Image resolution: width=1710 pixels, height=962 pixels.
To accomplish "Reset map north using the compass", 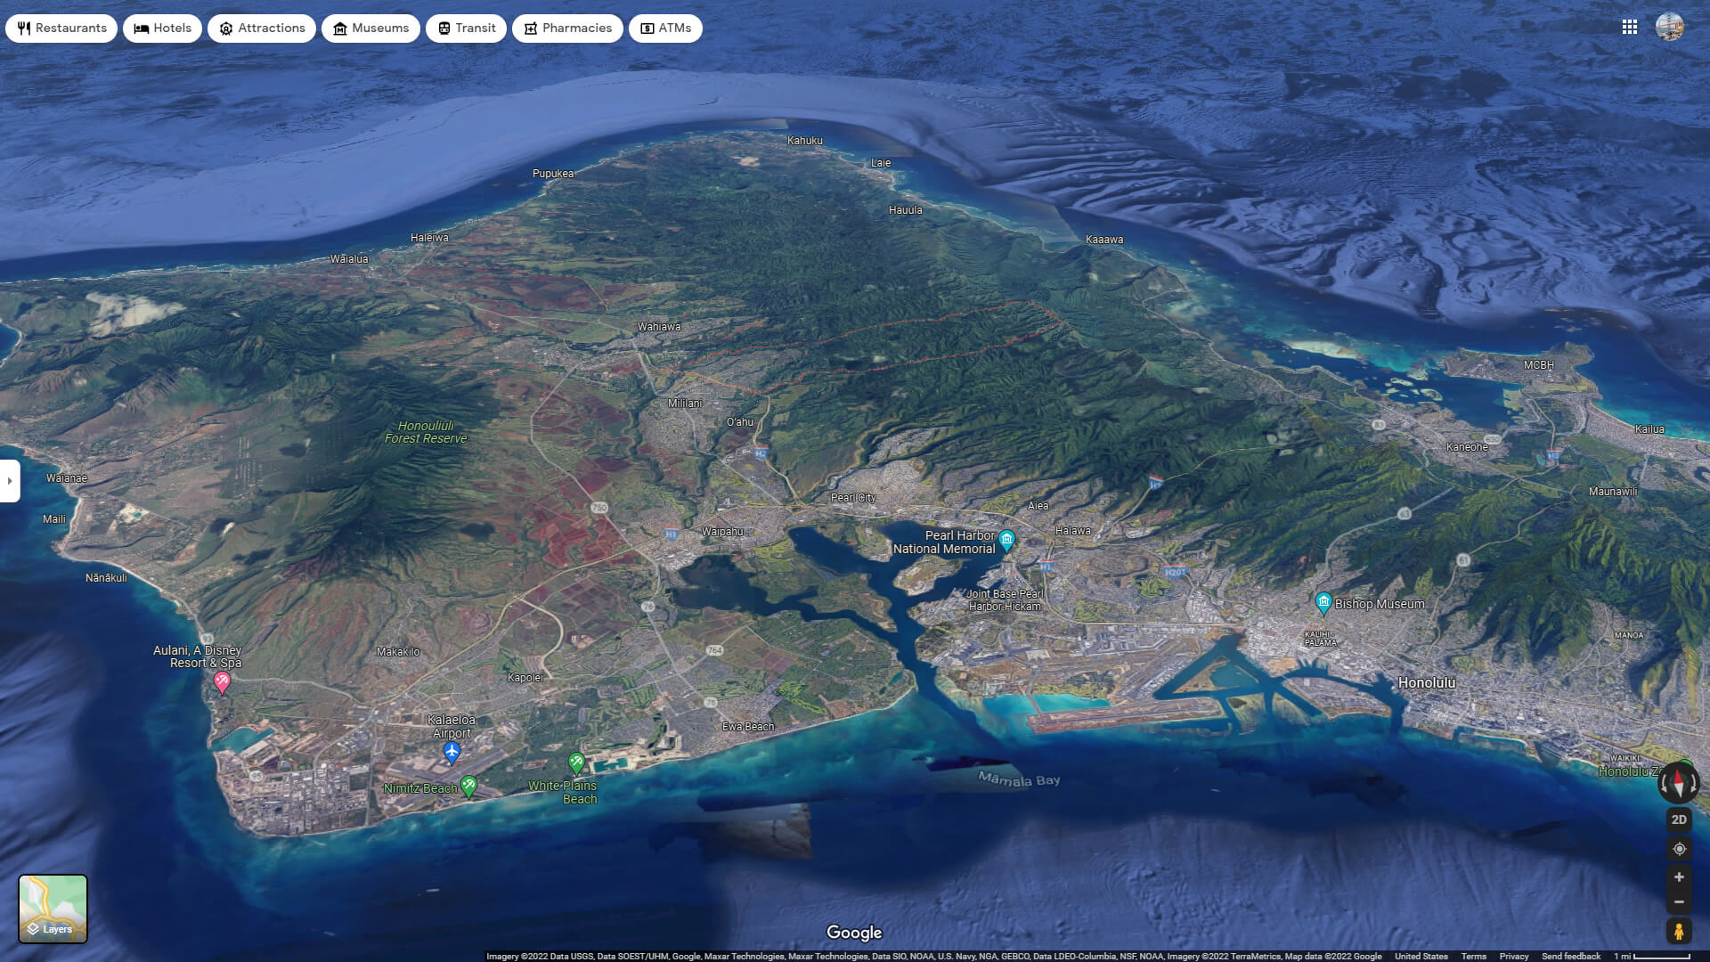I will (x=1679, y=784).
